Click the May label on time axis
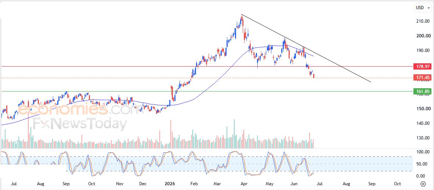 pos(270,184)
